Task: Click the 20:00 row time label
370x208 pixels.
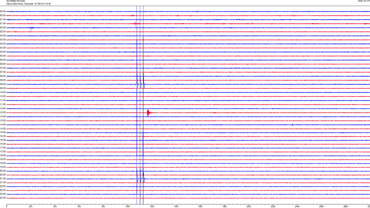Action: click(x=3, y=171)
